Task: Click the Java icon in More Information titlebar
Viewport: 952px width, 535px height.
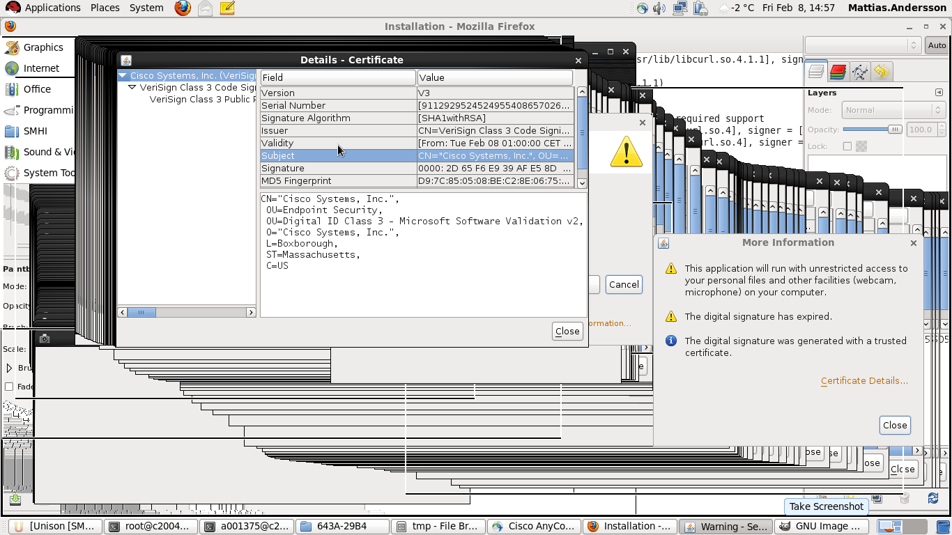Action: pos(663,243)
